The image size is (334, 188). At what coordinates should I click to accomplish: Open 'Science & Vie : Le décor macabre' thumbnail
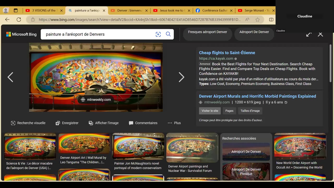pos(30,146)
